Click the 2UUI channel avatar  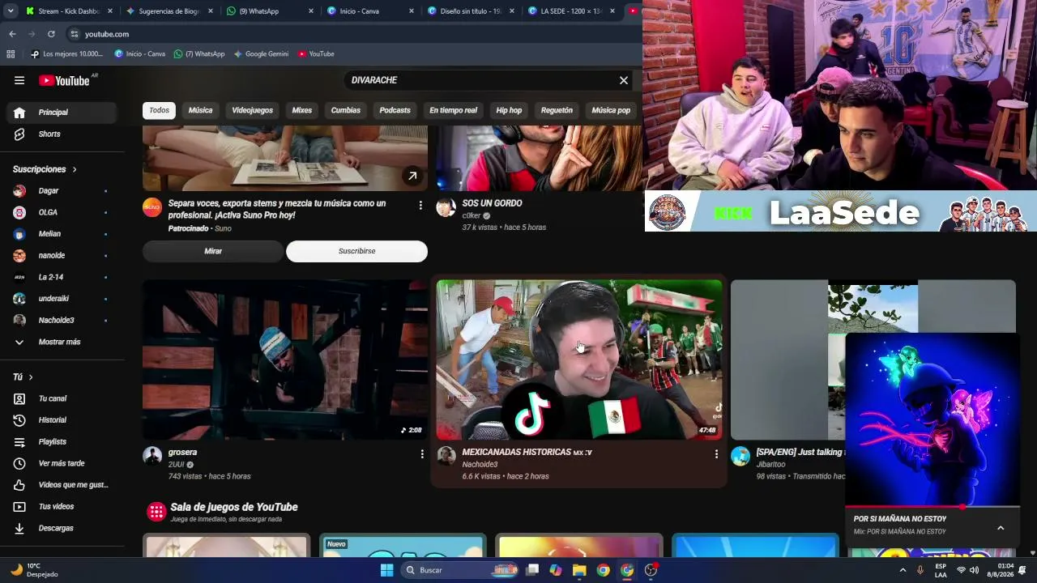pyautogui.click(x=152, y=456)
